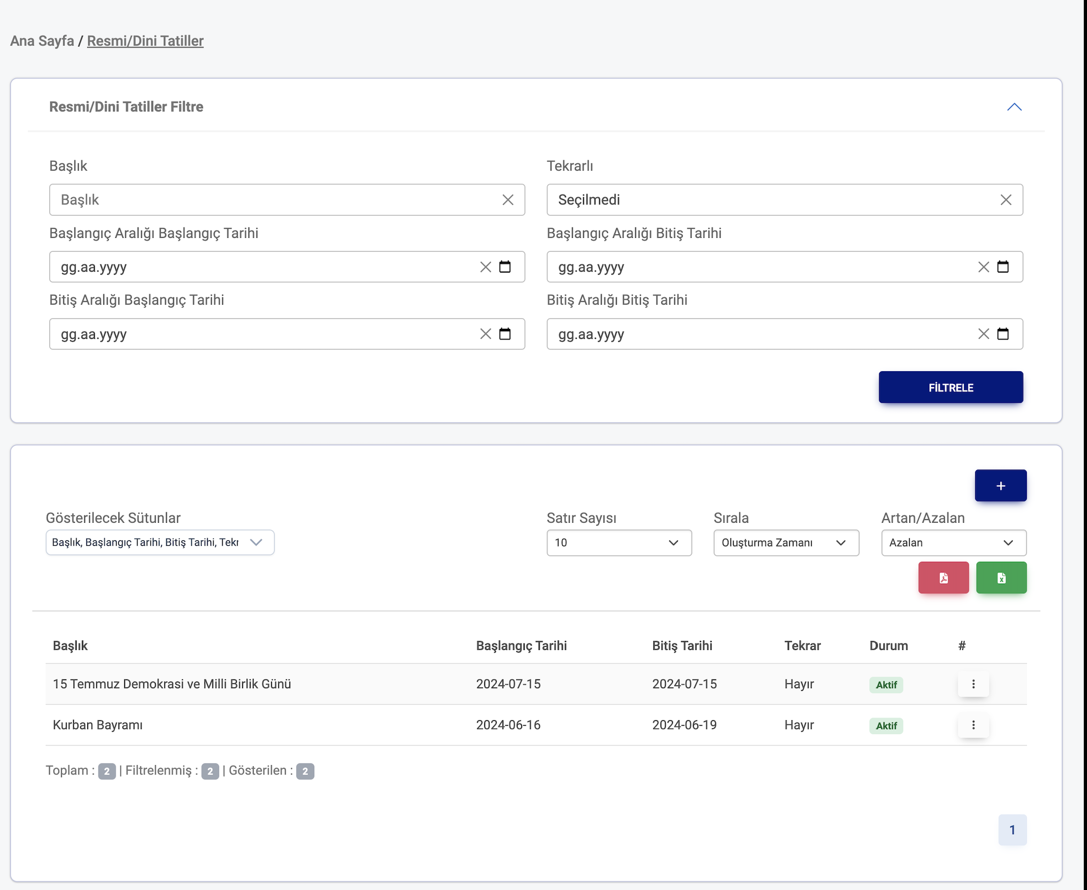Clear Bitiş Aralığı Bitiş Tarihi date
Image resolution: width=1087 pixels, height=890 pixels.
point(983,334)
